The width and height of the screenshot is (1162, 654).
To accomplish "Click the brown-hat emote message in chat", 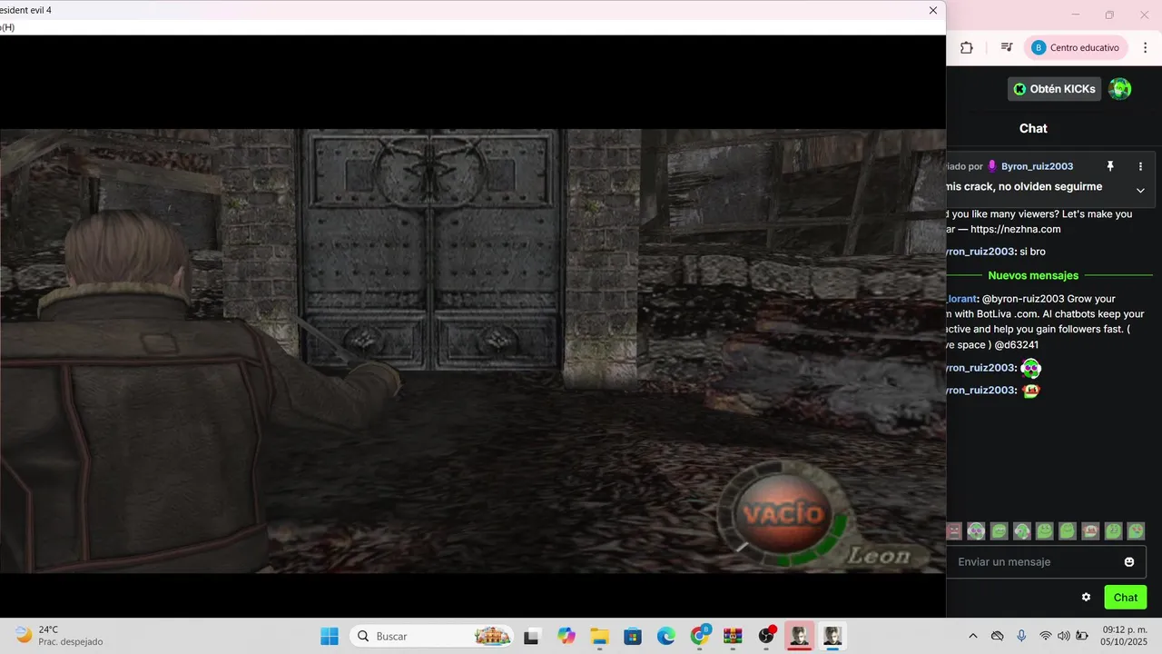I will click(x=1030, y=391).
